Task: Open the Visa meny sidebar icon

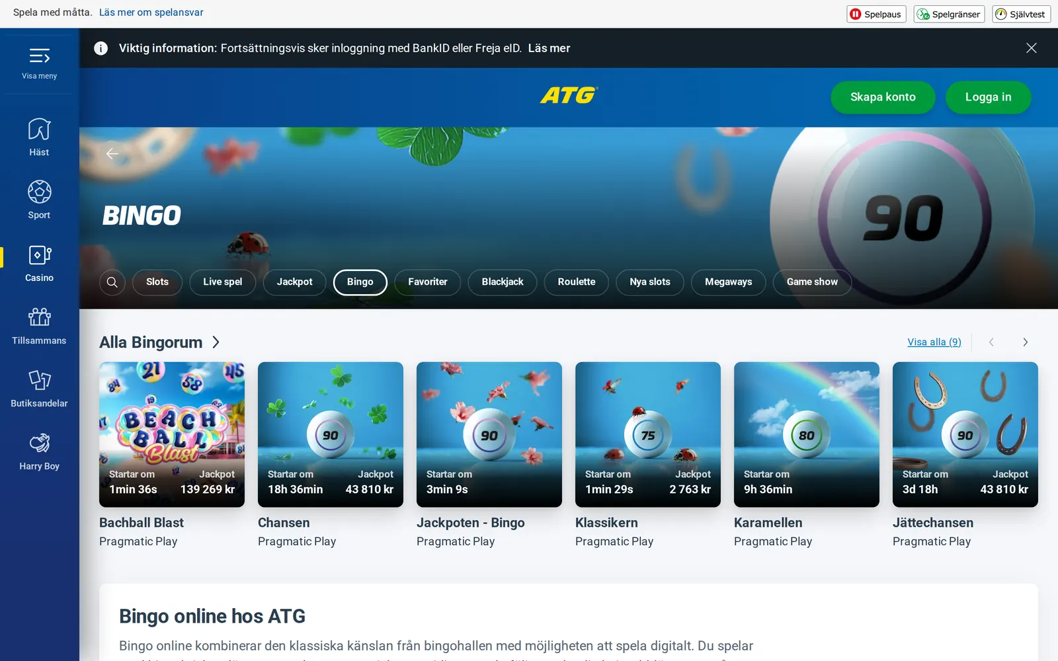Action: (39, 56)
